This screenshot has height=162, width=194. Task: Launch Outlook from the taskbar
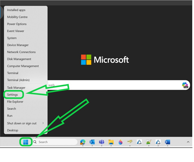pyautogui.click(x=92, y=142)
